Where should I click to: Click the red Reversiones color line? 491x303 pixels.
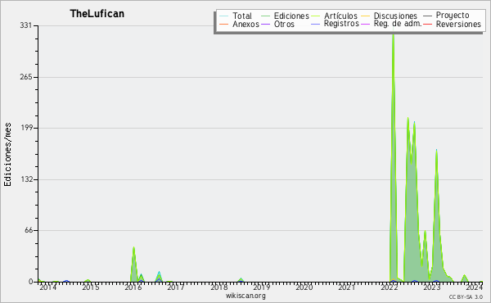(x=427, y=24)
